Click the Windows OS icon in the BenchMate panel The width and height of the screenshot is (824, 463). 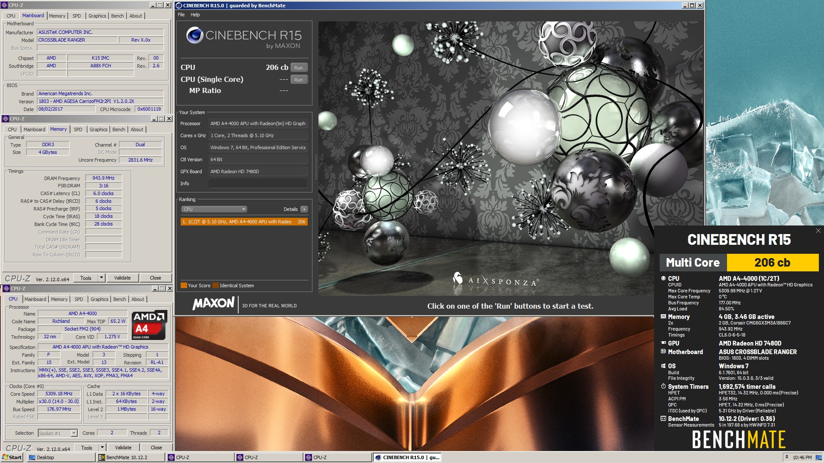663,366
